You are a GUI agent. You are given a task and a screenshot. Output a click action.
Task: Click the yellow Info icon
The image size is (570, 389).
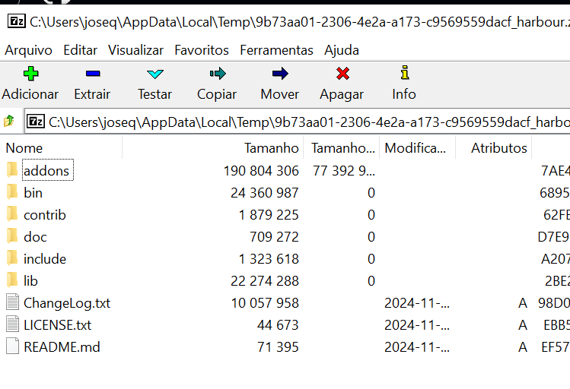[x=405, y=73]
